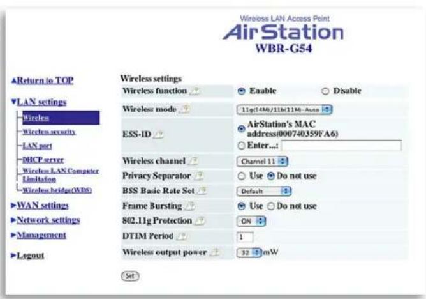Expand the Network settings section
This screenshot has height=299, width=426.
pos(46,220)
